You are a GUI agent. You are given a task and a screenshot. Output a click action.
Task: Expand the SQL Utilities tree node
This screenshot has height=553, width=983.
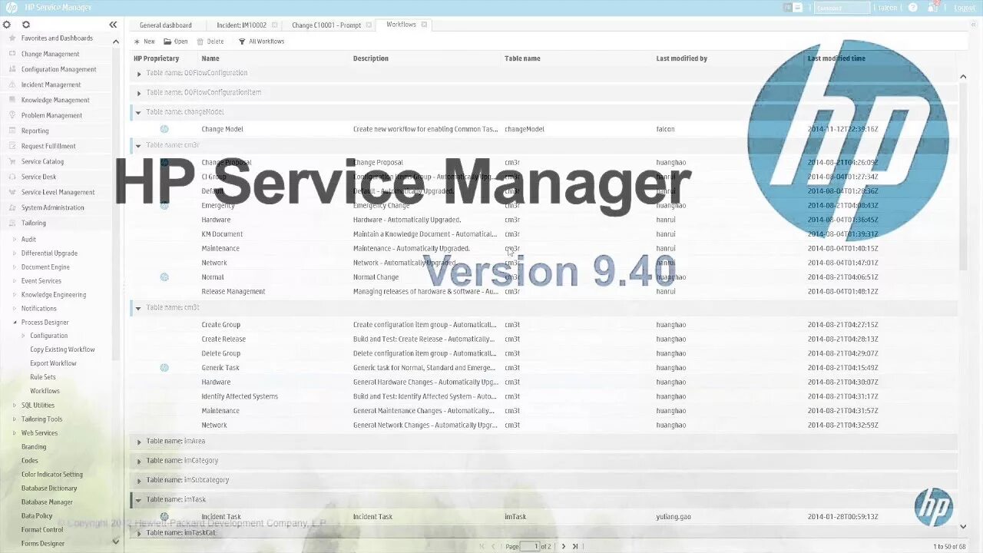coord(14,406)
